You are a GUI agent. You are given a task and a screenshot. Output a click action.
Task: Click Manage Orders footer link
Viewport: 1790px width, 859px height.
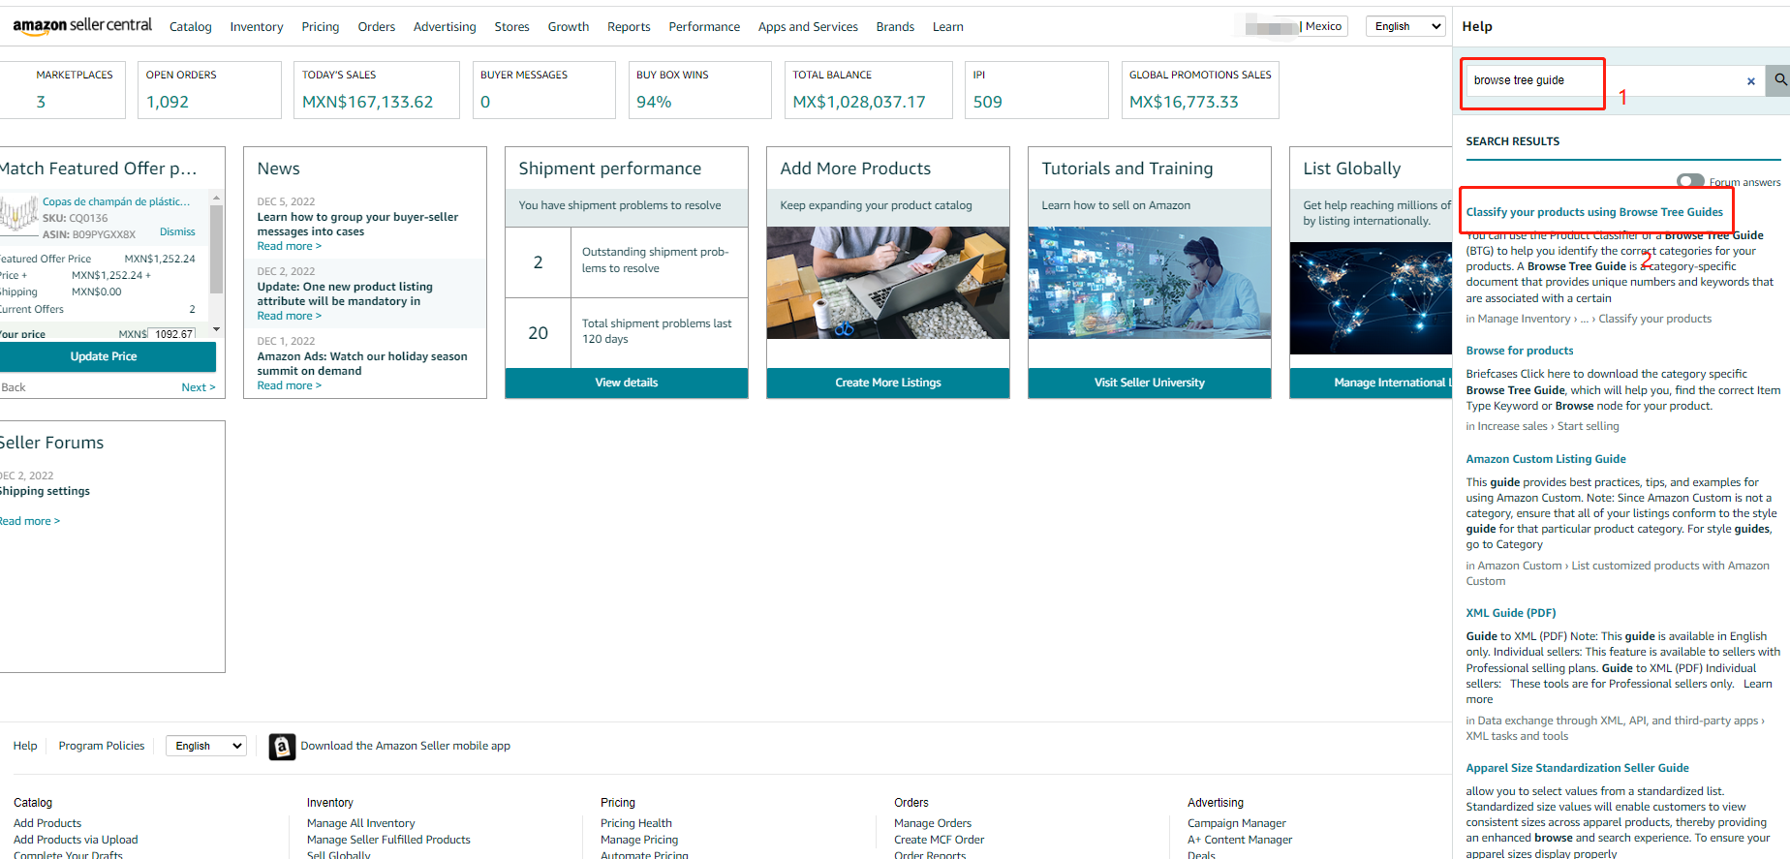point(933,823)
